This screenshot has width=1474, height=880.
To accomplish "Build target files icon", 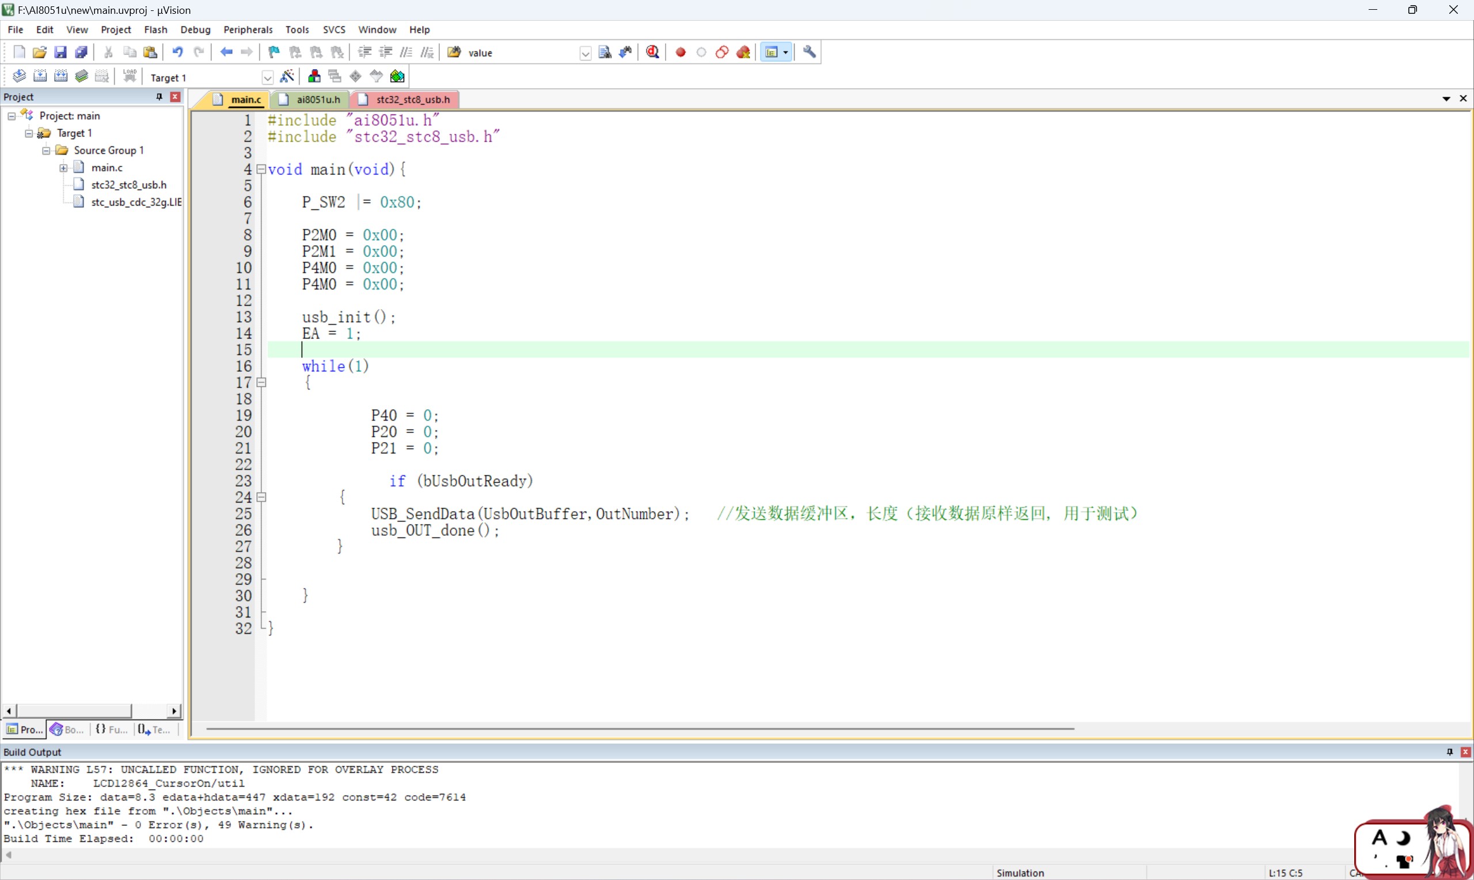I will [40, 76].
